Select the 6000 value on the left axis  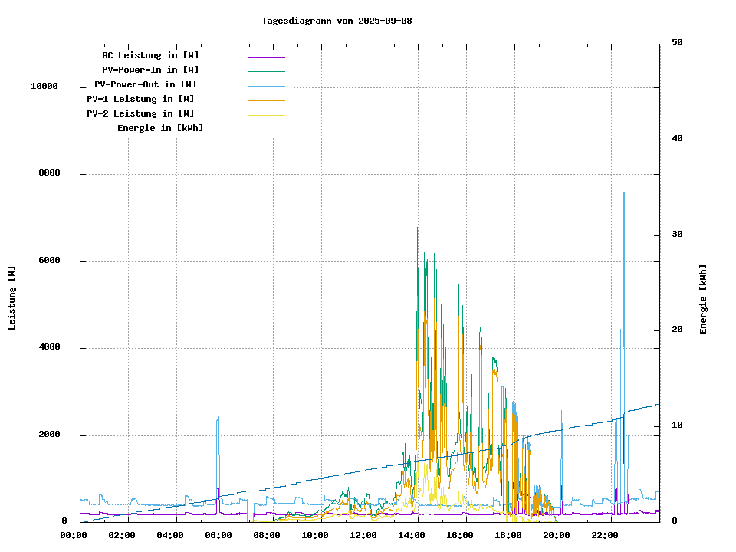pyautogui.click(x=50, y=261)
